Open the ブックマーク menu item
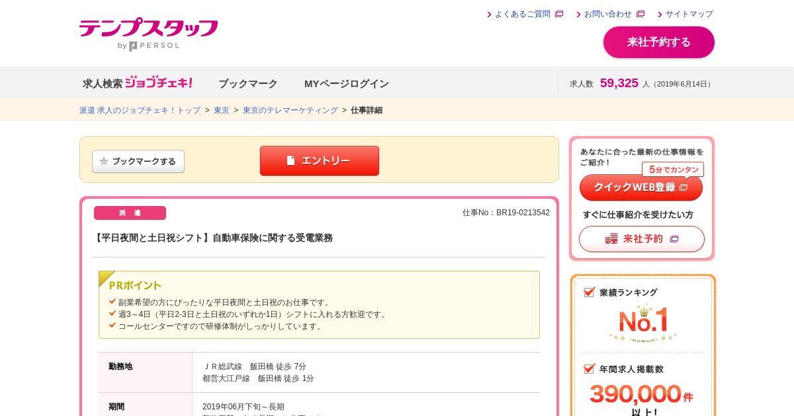Screen dimensions: 794x416 tap(248, 84)
